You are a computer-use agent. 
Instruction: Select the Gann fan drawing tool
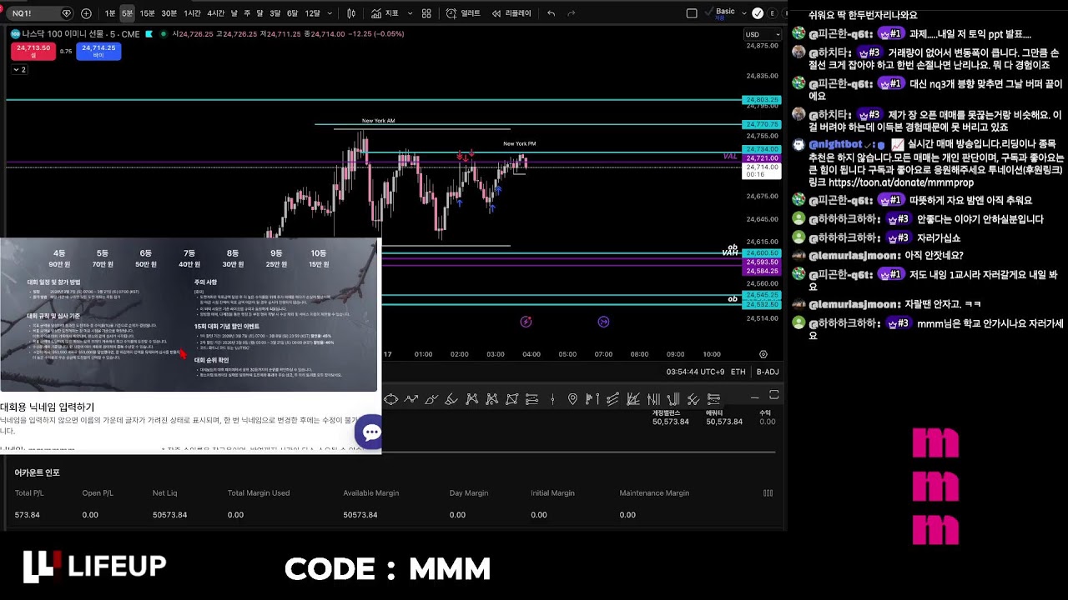[633, 399]
